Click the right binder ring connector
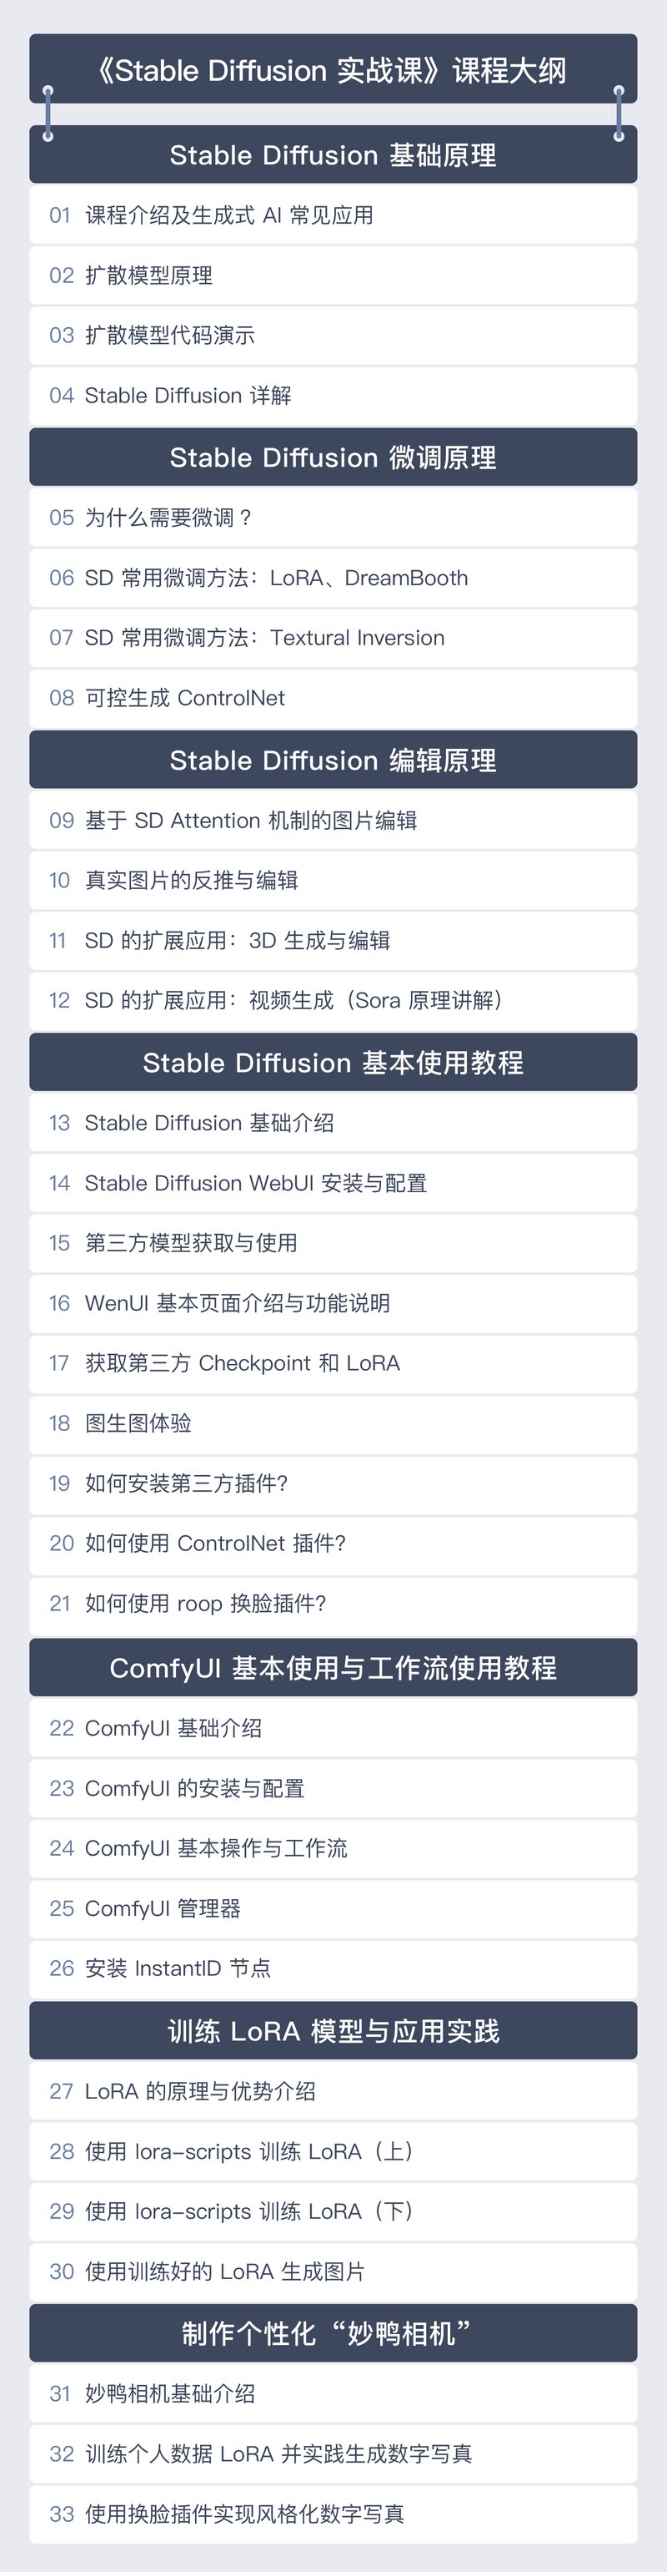Screen dimensions: 667x2572 618,113
